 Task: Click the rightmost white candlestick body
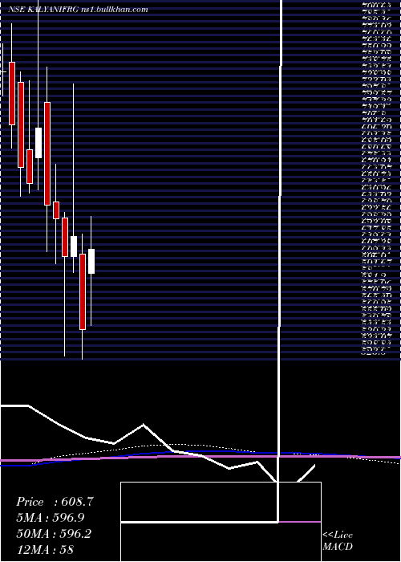tap(91, 261)
